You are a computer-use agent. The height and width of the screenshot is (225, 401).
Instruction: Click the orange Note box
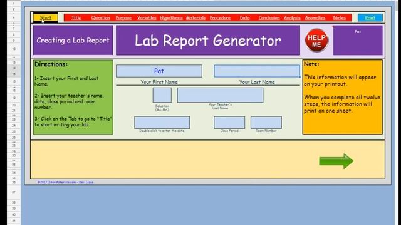(343, 97)
